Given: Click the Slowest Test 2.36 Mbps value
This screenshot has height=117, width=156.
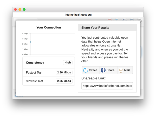Looking at the screenshot, I should pyautogui.click(x=64, y=81).
